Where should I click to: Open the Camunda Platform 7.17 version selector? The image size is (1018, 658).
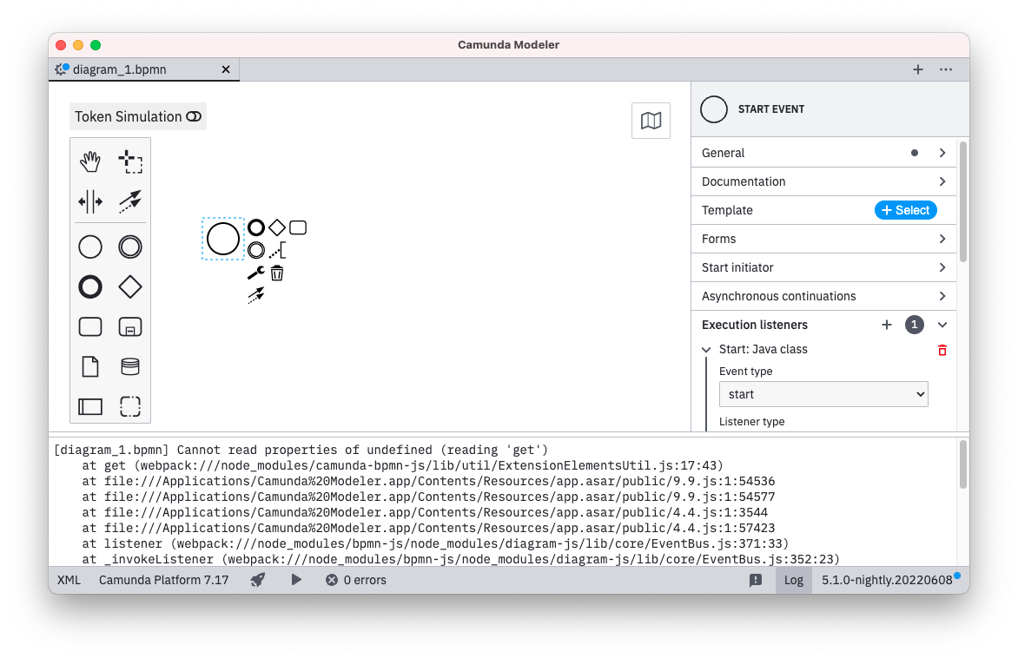pyautogui.click(x=163, y=580)
